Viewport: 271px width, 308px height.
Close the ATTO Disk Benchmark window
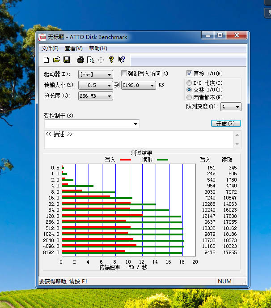point(237,35)
